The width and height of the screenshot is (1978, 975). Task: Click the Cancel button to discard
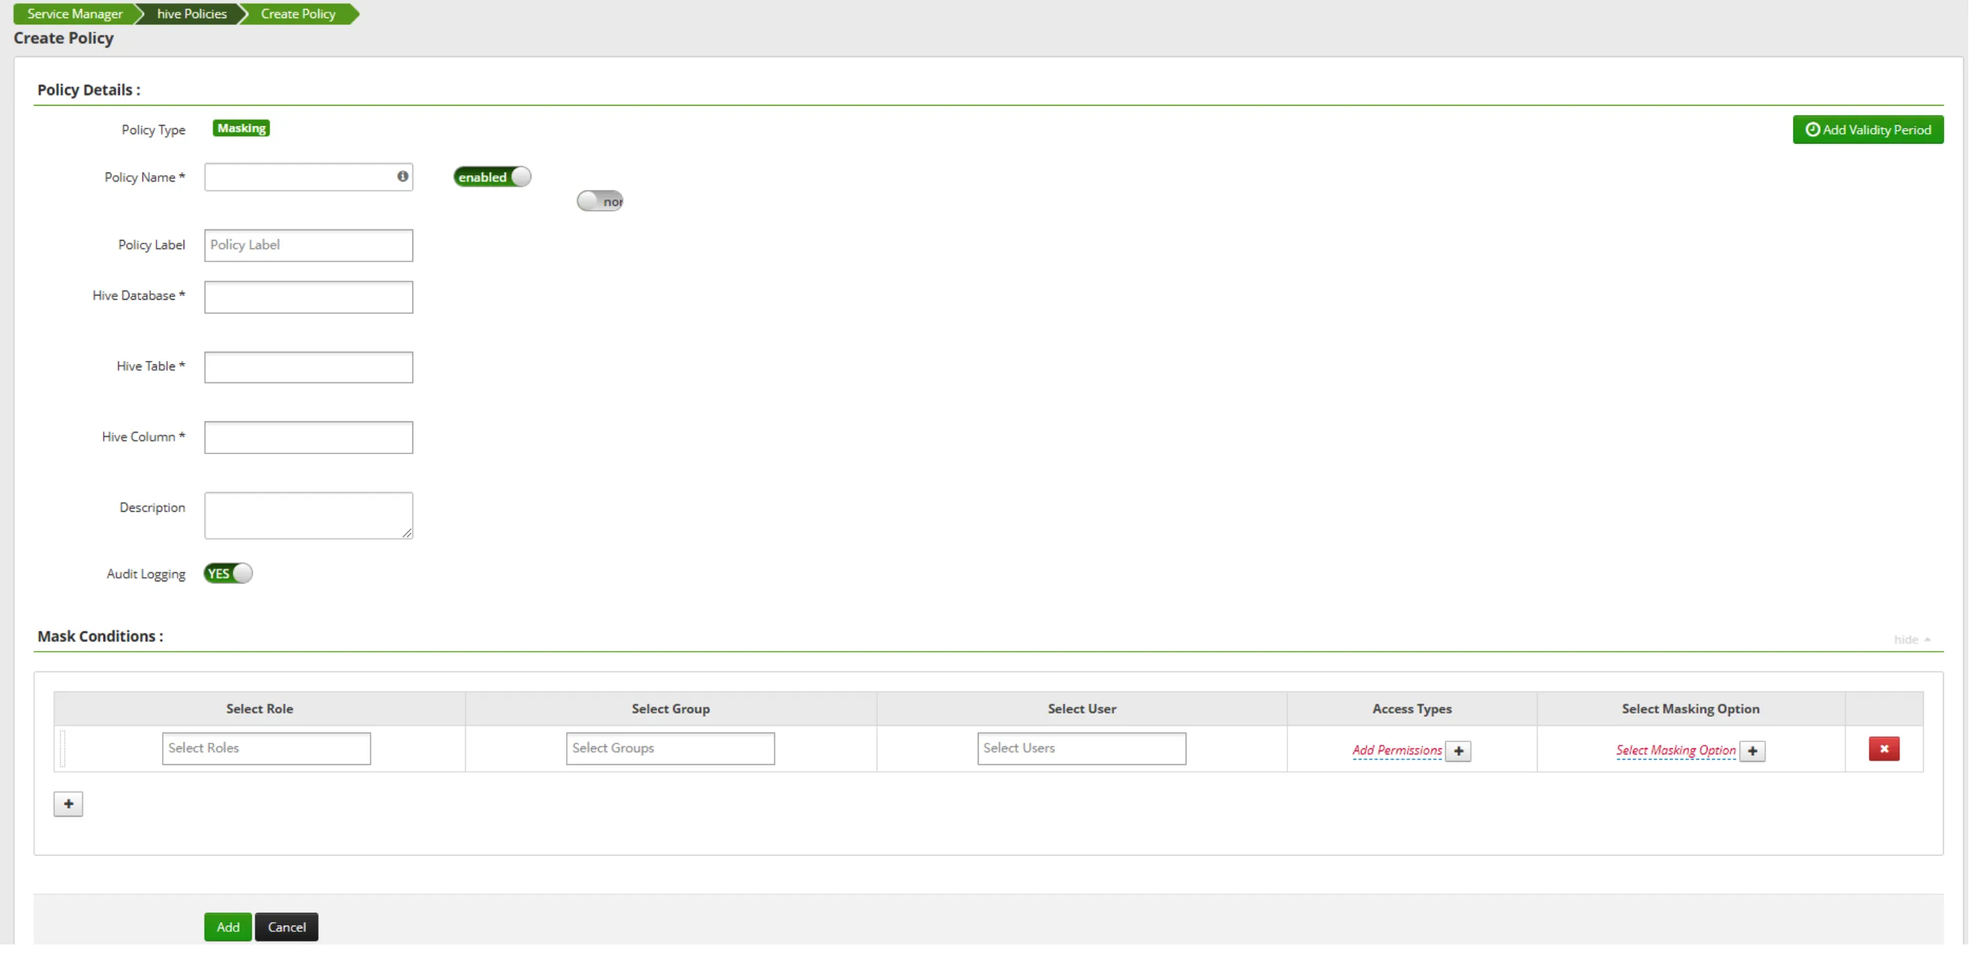pos(287,926)
